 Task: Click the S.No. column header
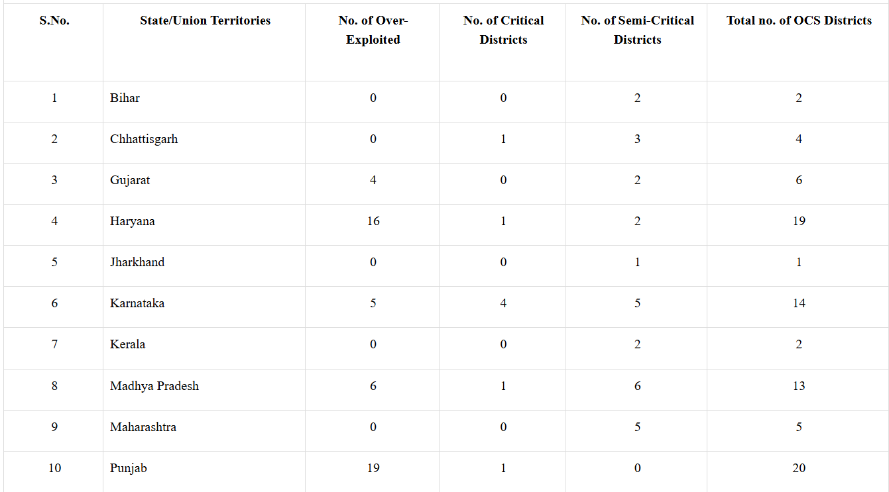click(54, 21)
